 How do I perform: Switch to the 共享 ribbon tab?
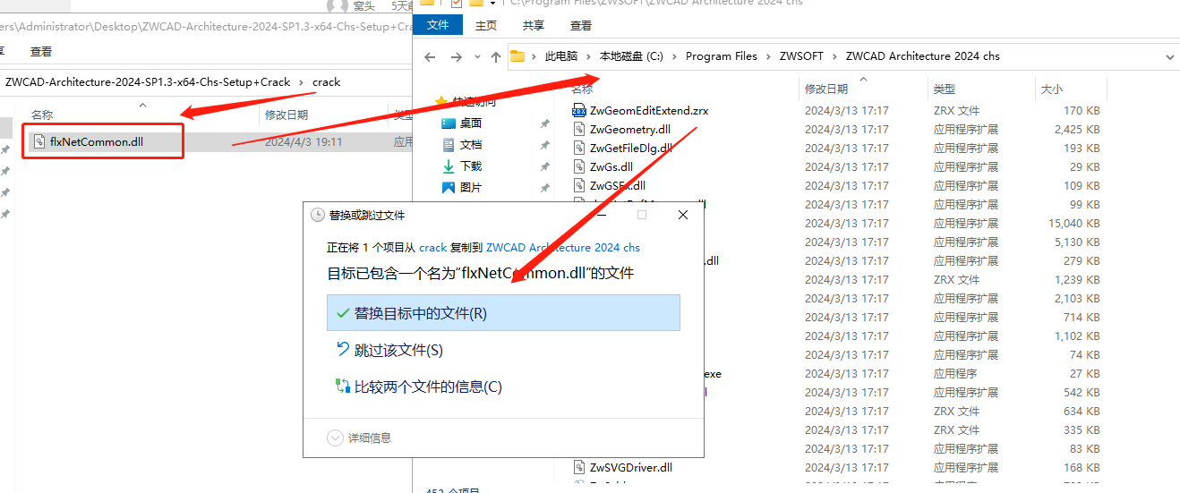coord(534,26)
